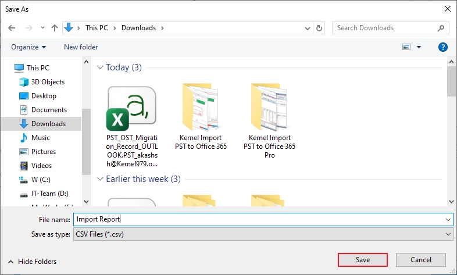The width and height of the screenshot is (457, 275).
Task: Open the Save as type dropdown
Action: (263, 234)
